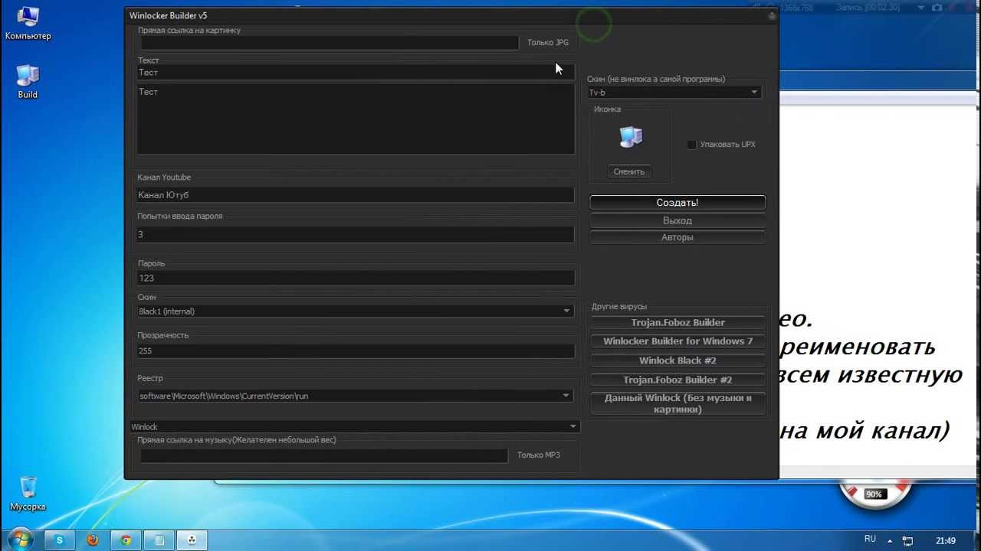
Task: Click the recorder camera snapshot icon
Action: click(936, 7)
